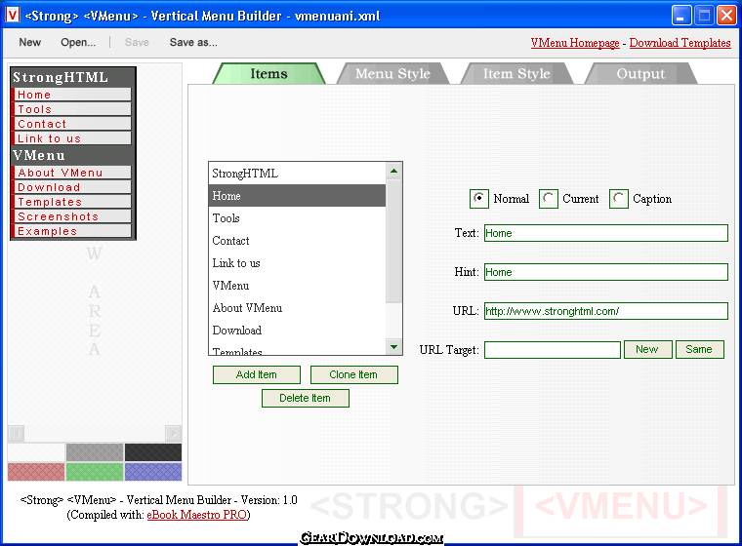Close the Vertical Menu Builder window
This screenshot has height=546, width=742.
(x=726, y=16)
